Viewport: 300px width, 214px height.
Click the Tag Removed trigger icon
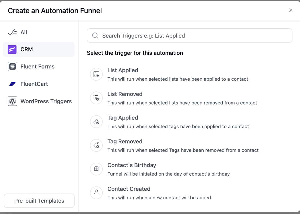96,145
